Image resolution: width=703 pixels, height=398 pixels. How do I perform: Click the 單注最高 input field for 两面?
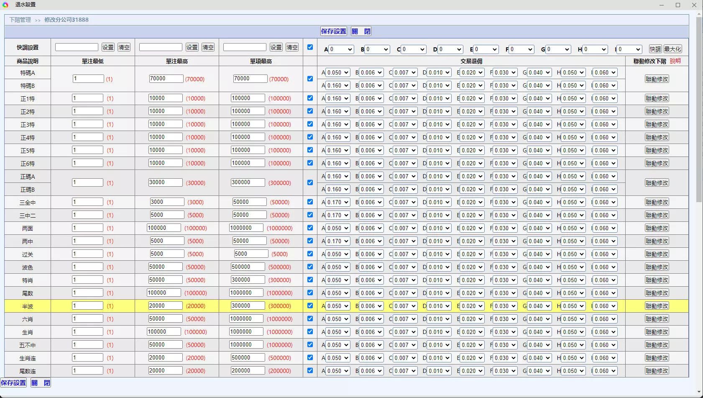pyautogui.click(x=164, y=228)
